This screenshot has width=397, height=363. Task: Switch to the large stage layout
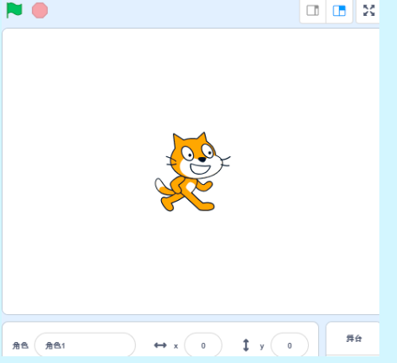339,11
